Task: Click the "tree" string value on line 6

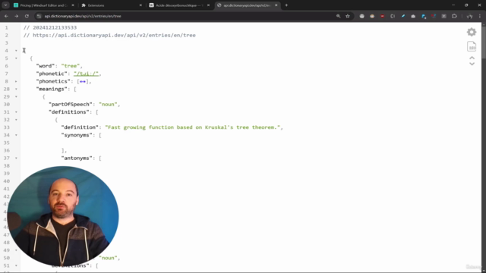Action: [x=71, y=66]
